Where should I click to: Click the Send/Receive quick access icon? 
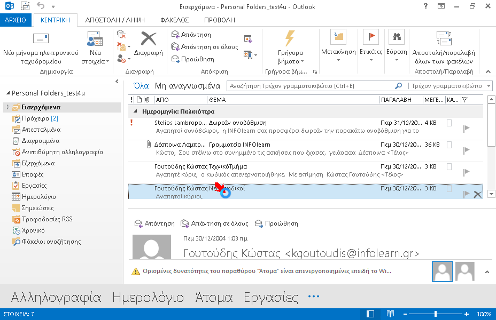click(25, 6)
